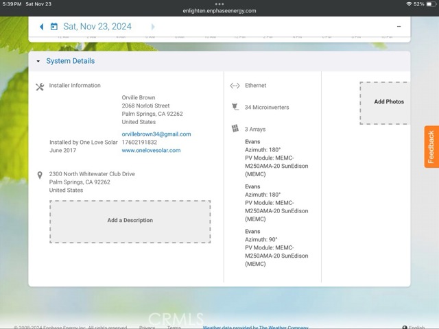The height and width of the screenshot is (329, 439).
Task: Open the Privacy footer link
Action: [x=147, y=328]
